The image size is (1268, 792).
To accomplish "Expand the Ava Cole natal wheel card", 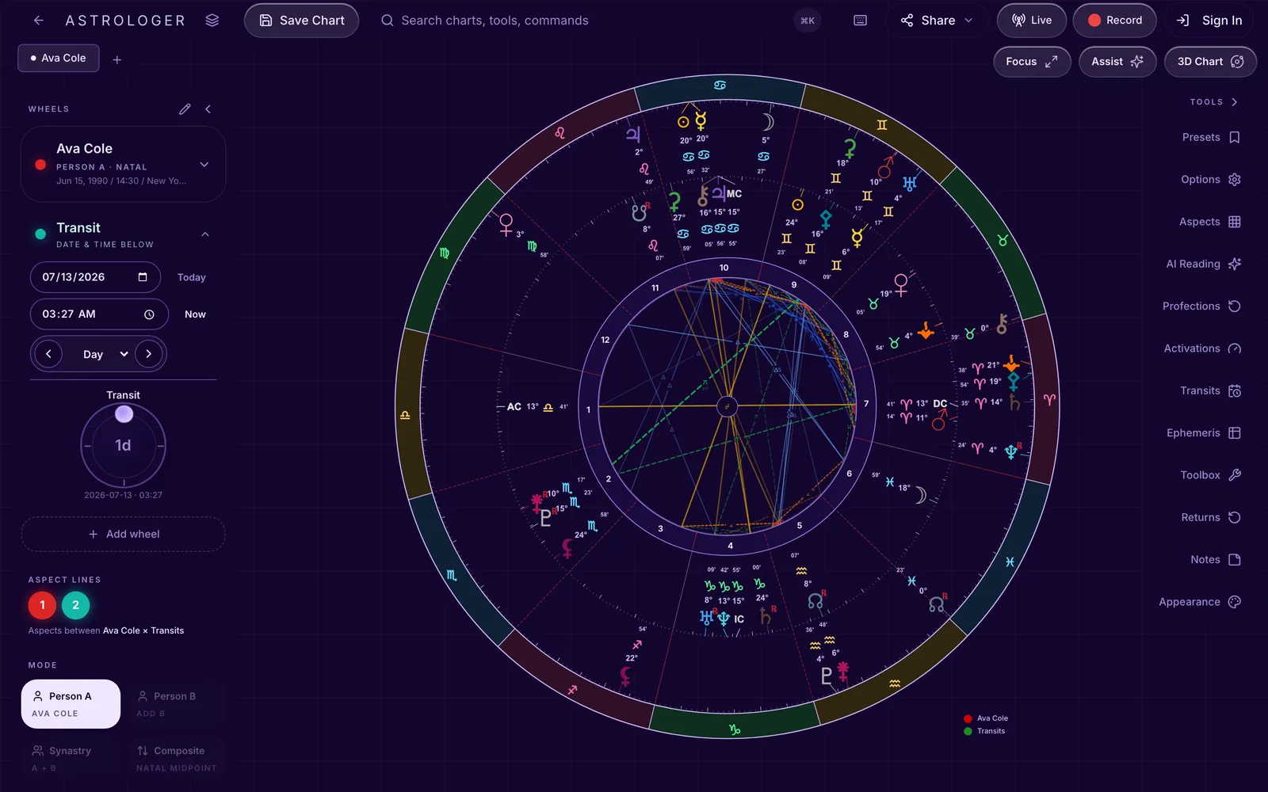I will pyautogui.click(x=204, y=165).
